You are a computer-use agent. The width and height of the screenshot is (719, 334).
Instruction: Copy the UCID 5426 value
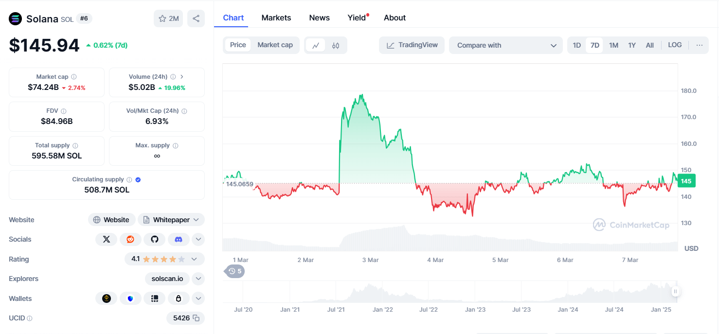click(196, 318)
